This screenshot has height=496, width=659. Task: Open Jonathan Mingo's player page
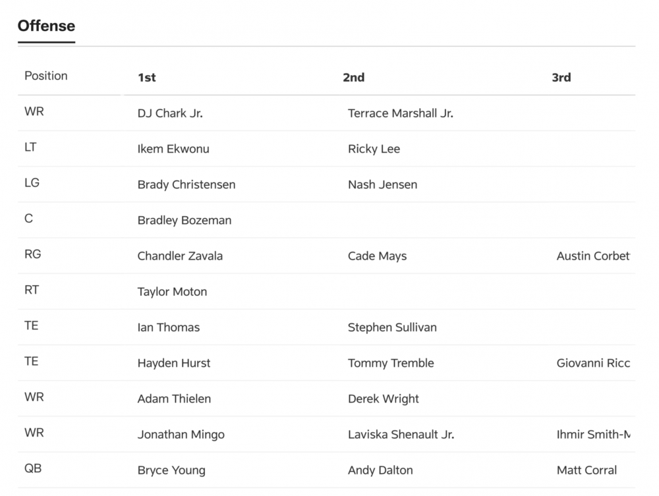click(x=181, y=434)
